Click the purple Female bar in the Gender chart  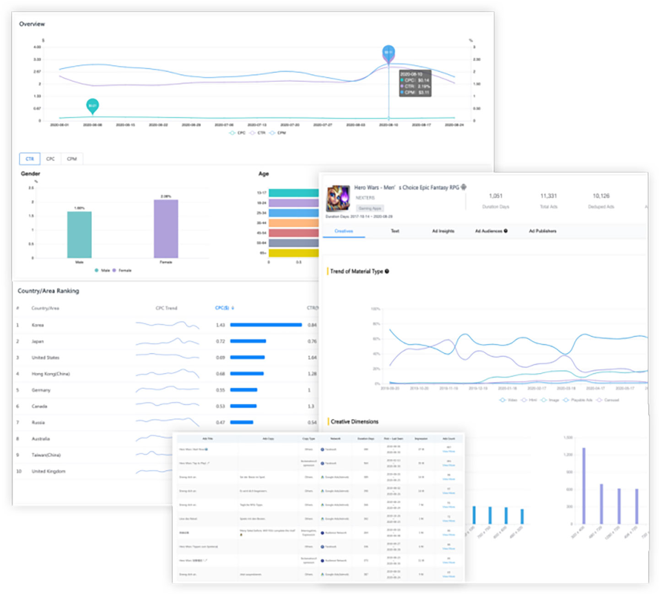point(166,229)
